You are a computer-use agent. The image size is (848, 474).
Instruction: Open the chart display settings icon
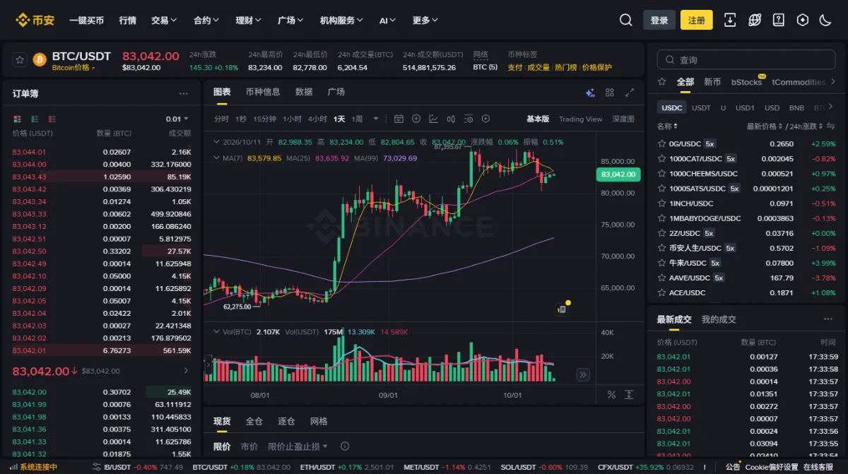pos(468,119)
